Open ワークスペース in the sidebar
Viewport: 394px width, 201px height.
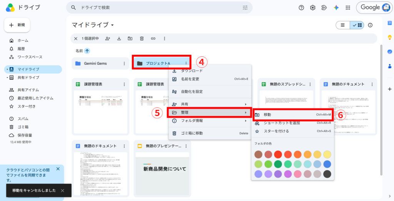tap(33, 57)
